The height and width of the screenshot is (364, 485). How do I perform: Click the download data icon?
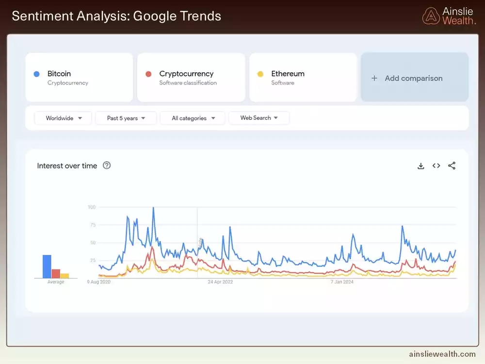[x=420, y=165]
